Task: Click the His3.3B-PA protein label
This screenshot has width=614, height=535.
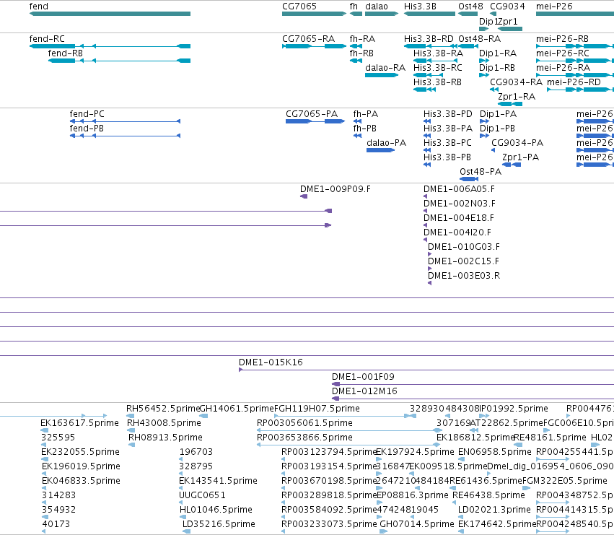Action: point(447,129)
